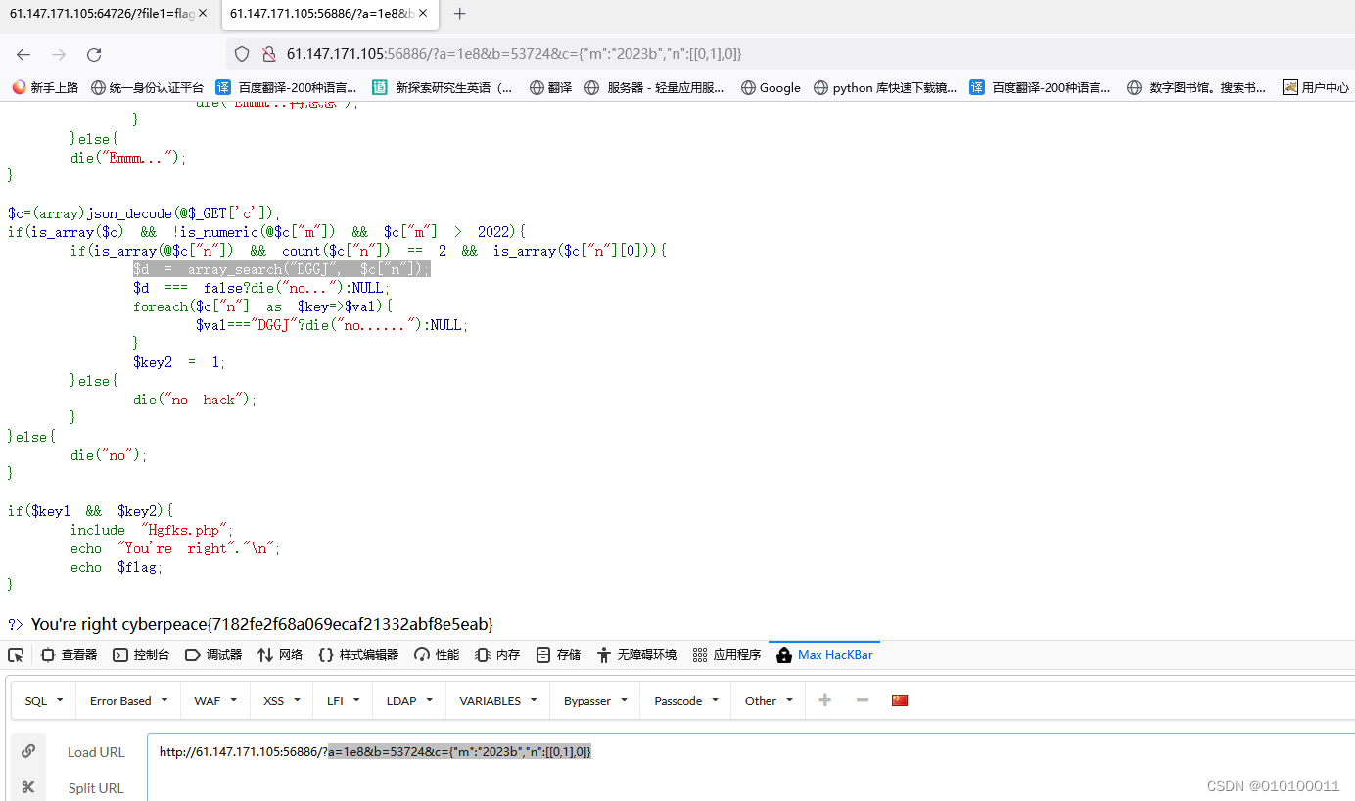The height and width of the screenshot is (801, 1355).
Task: Add a new HackBar tab with plus icon
Action: (824, 699)
